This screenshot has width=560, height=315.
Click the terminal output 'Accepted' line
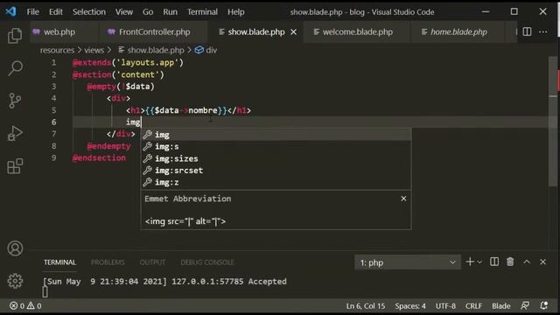pos(164,282)
